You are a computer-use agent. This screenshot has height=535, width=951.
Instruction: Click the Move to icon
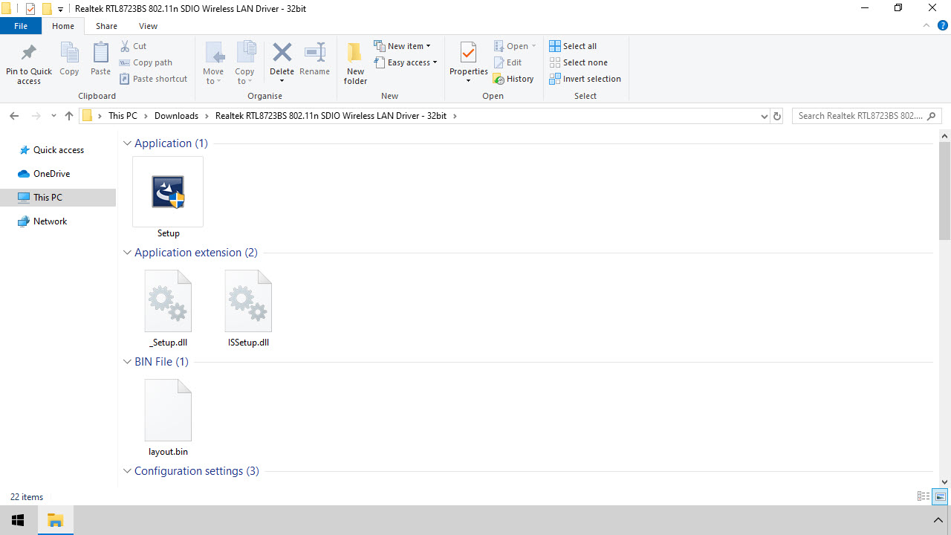click(x=213, y=53)
